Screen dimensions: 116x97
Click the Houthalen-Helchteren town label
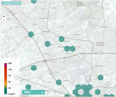100,44
